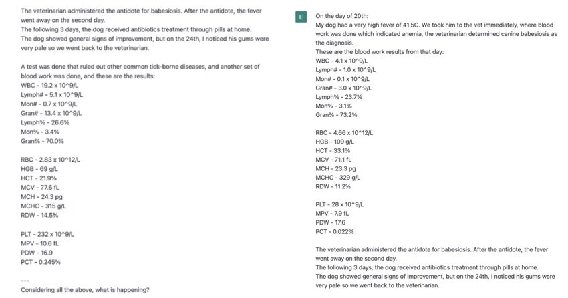Click the "RDW - 14.5%" line

[x=40, y=215]
